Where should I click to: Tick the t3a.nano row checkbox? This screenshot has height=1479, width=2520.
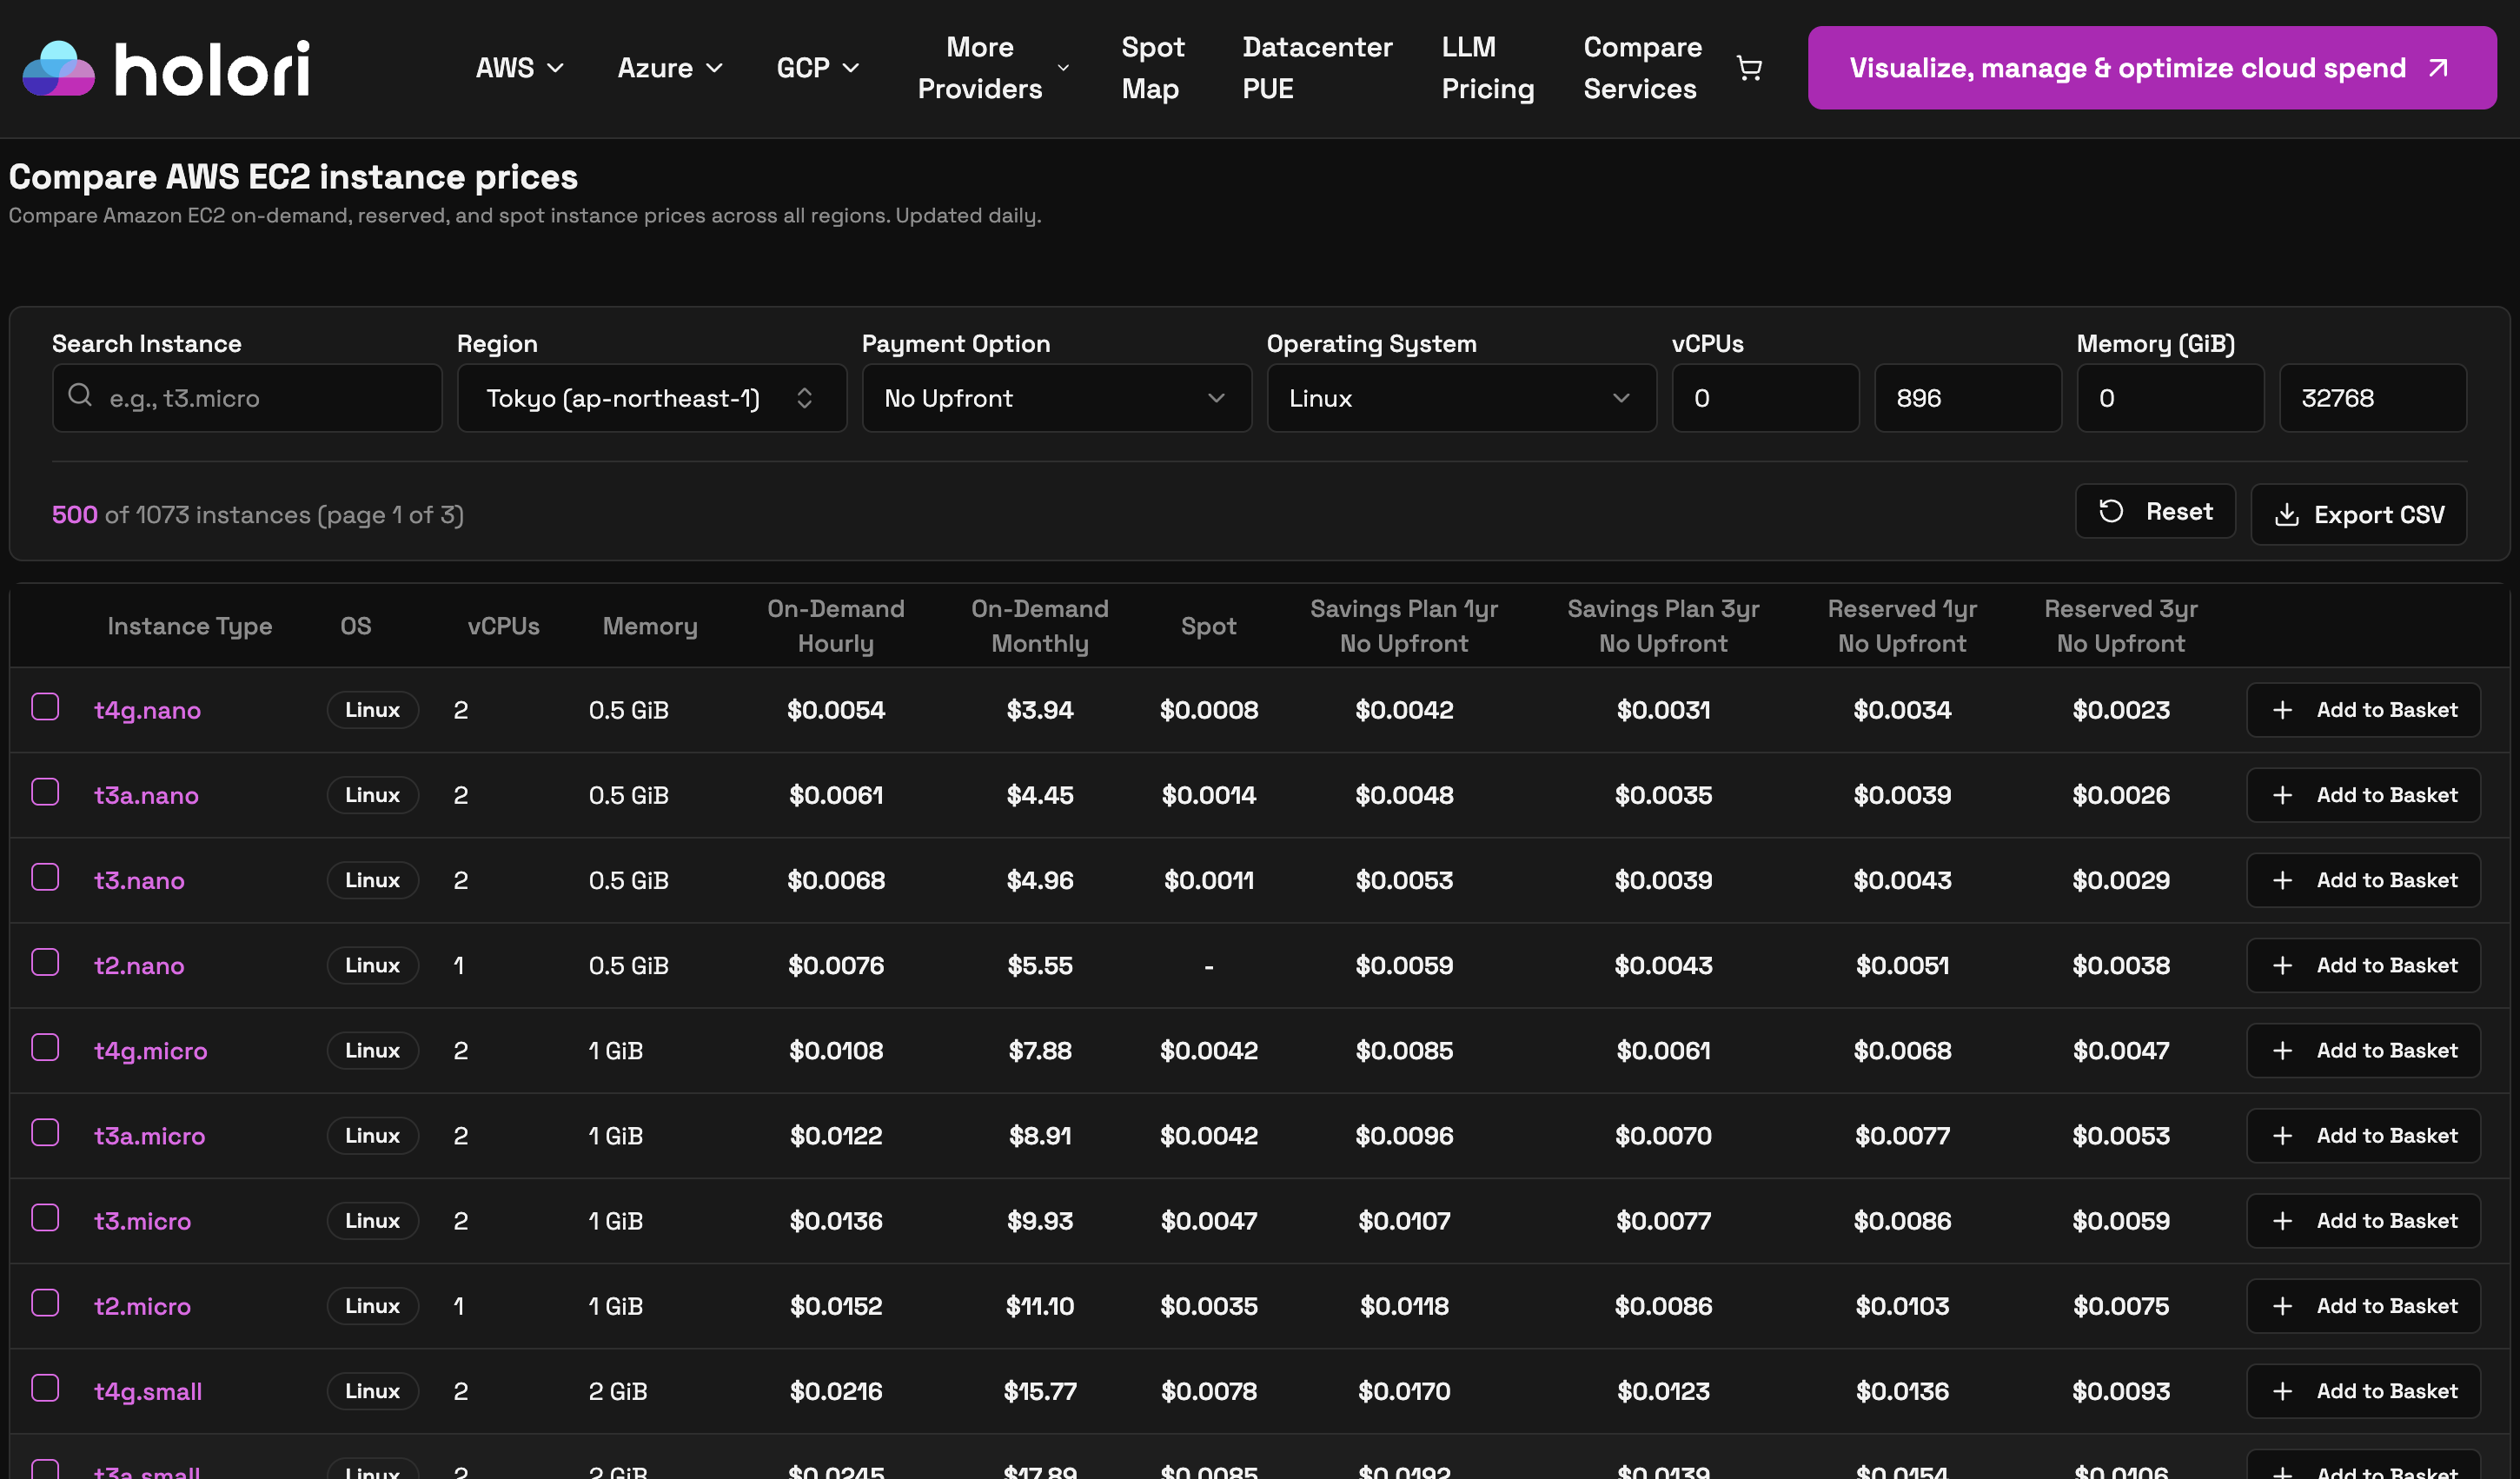pos(45,792)
